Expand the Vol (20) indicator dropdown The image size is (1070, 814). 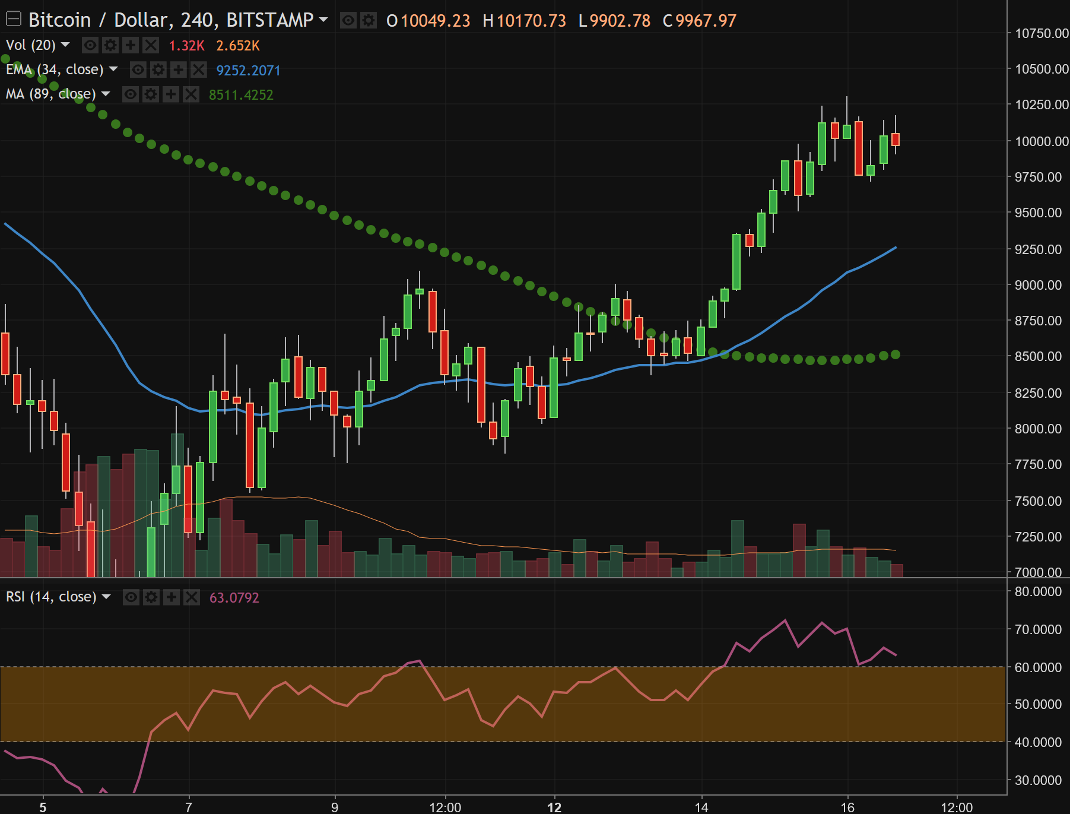coord(65,45)
